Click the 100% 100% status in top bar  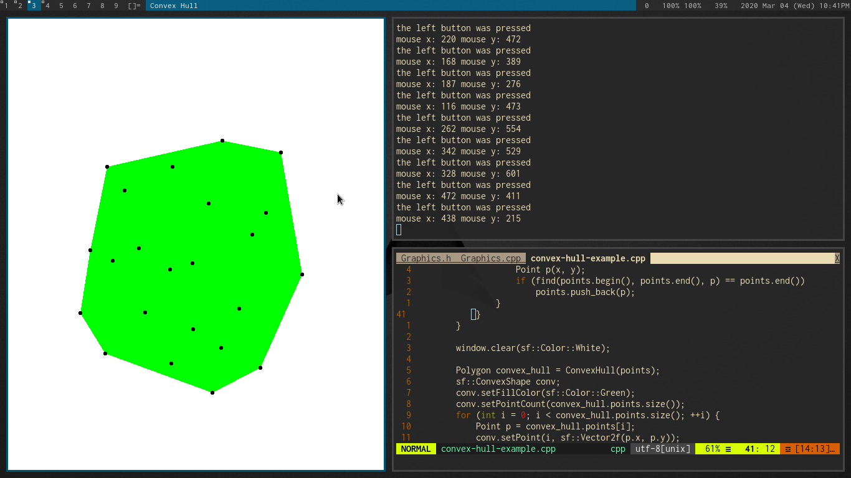[682, 6]
